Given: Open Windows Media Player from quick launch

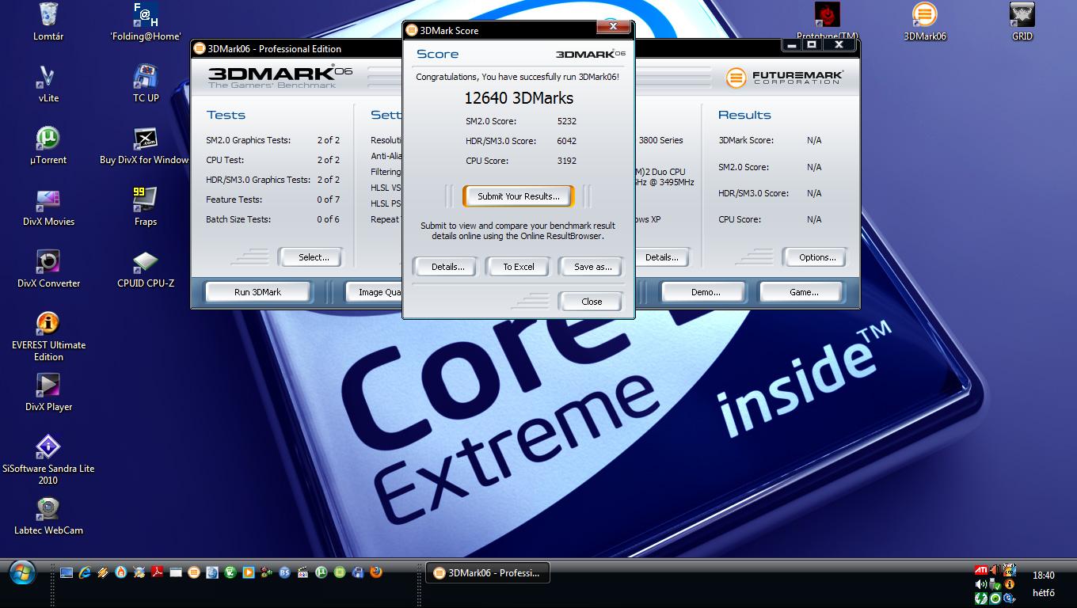Looking at the screenshot, I should pyautogui.click(x=249, y=572).
